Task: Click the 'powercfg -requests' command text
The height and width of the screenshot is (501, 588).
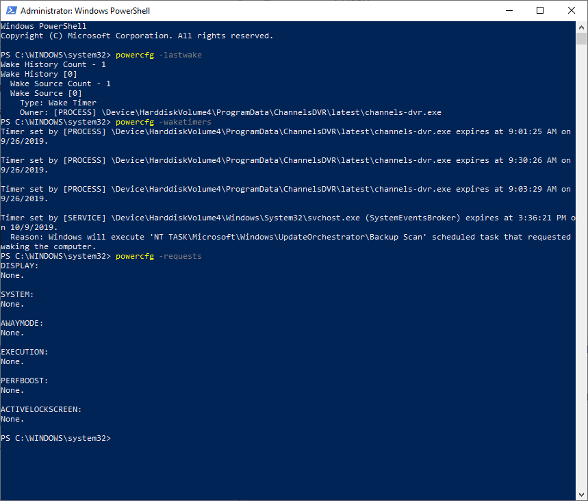Action: pos(159,256)
